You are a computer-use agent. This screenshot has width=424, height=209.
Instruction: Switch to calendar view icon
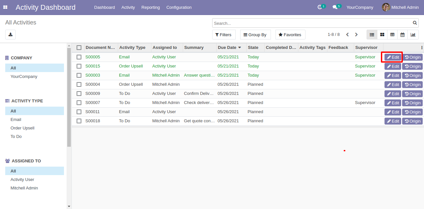point(402,35)
